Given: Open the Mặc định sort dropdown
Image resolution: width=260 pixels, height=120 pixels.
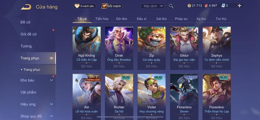Looking at the screenshot, I should click(x=153, y=6).
